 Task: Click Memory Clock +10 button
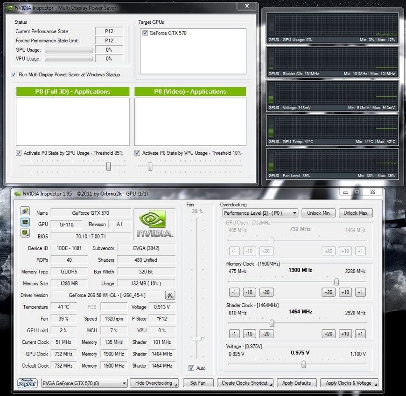345,293
